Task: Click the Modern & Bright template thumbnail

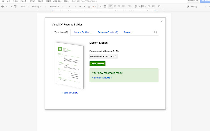Action: click(x=69, y=65)
